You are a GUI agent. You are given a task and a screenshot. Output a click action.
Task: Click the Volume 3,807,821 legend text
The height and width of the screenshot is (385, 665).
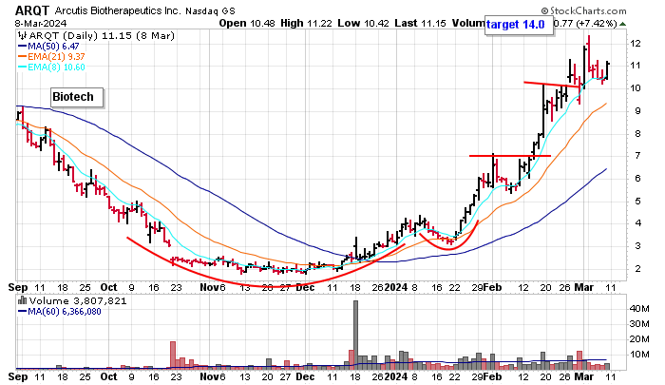click(x=78, y=301)
